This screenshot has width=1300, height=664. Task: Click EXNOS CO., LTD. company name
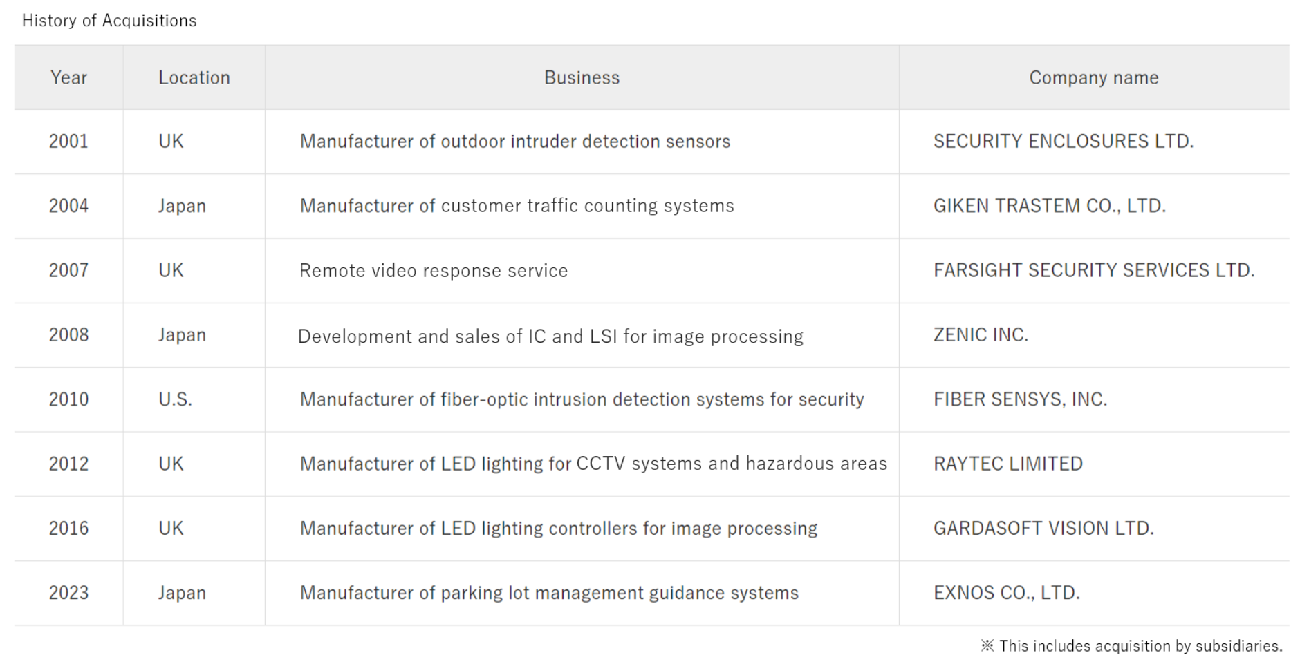1006,593
